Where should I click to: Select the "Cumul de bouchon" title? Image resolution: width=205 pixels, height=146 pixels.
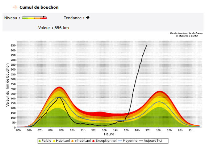tap(39, 7)
